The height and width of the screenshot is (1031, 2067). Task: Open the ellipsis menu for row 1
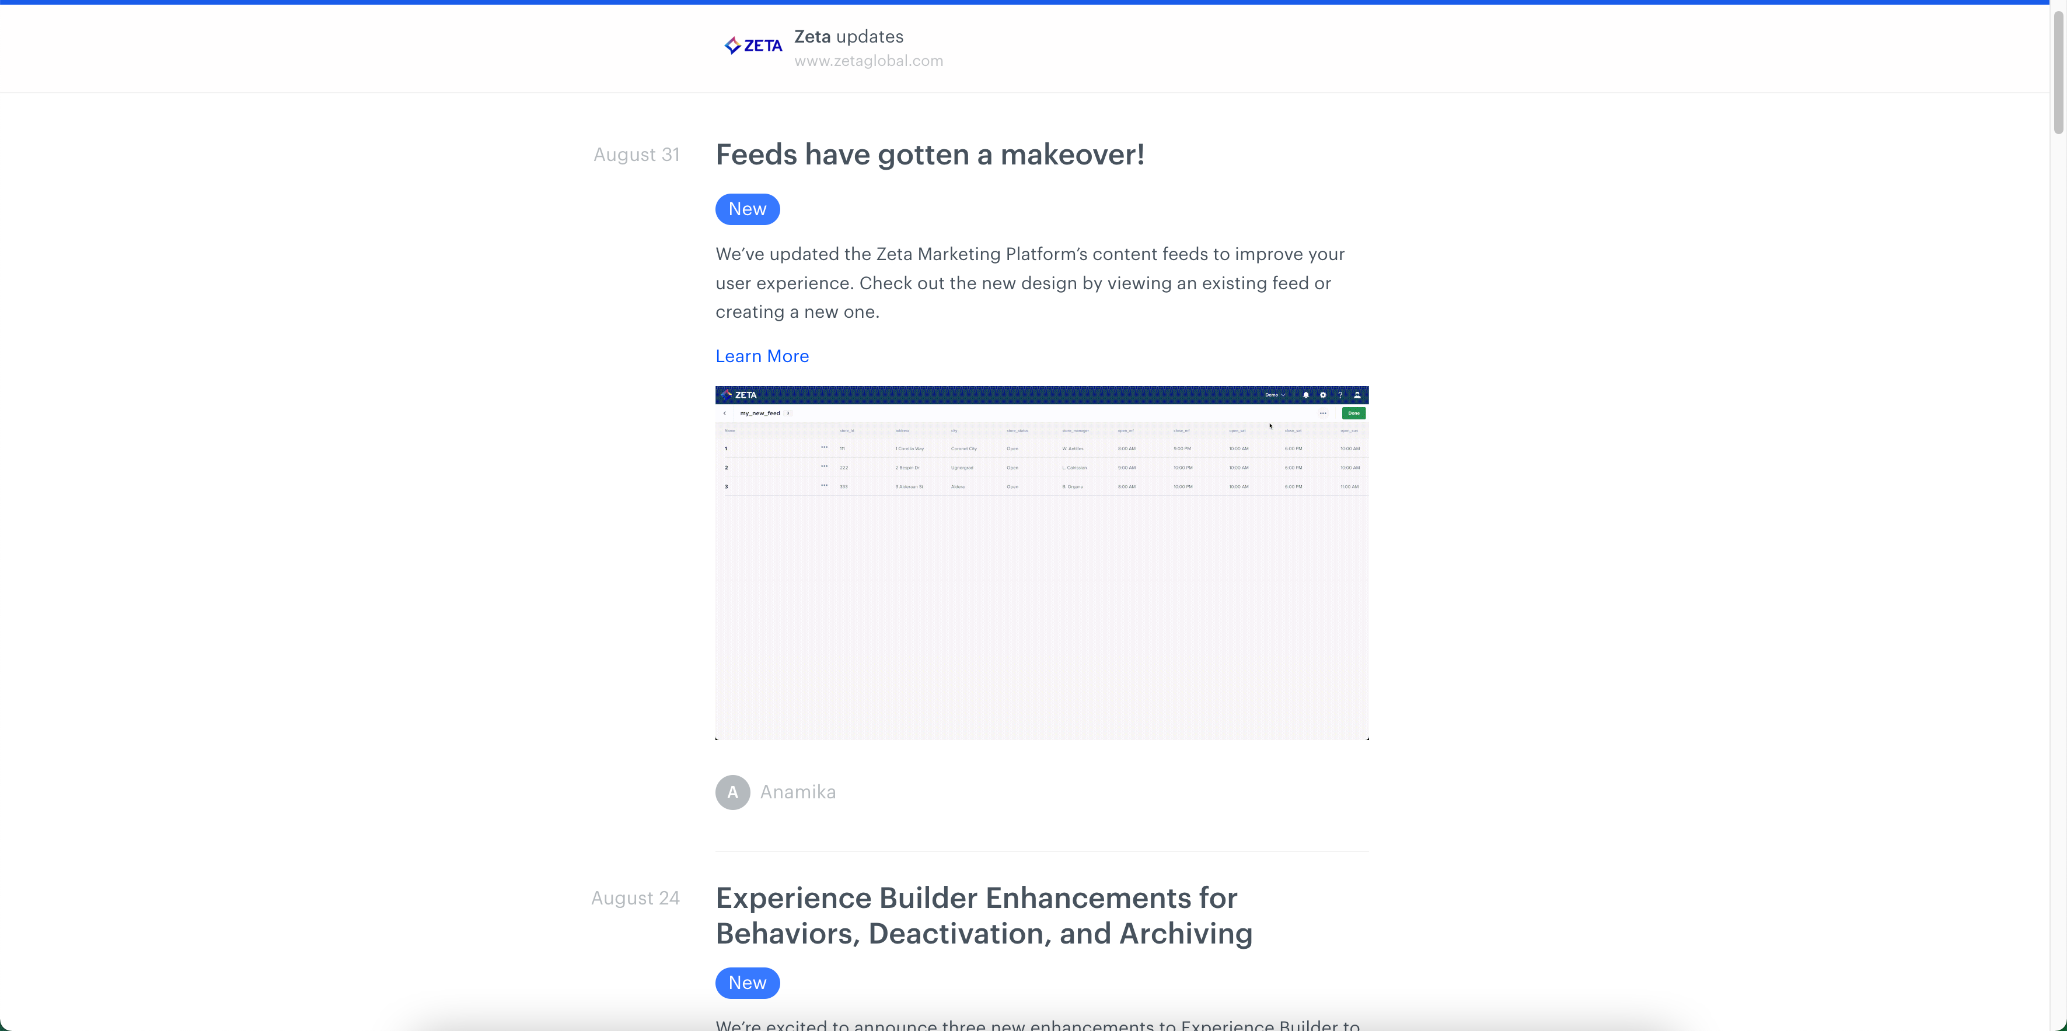tap(824, 447)
